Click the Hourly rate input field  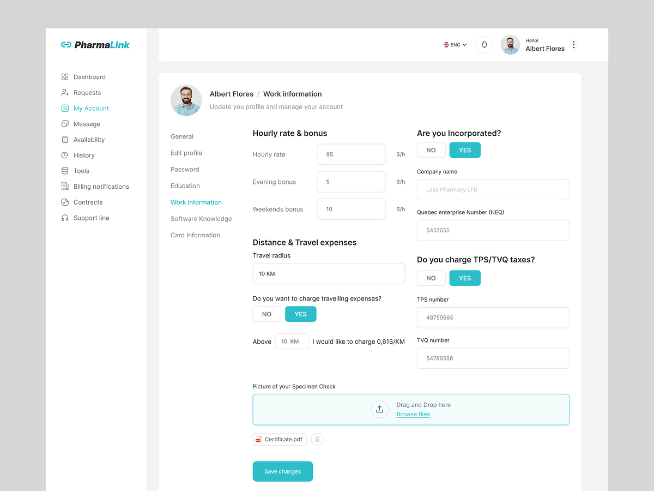[352, 154]
